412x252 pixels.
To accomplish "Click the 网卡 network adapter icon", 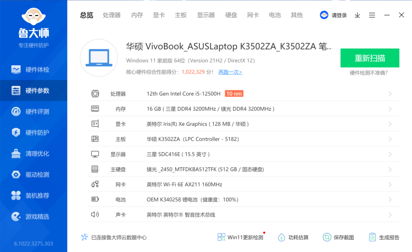I will coord(95,184).
